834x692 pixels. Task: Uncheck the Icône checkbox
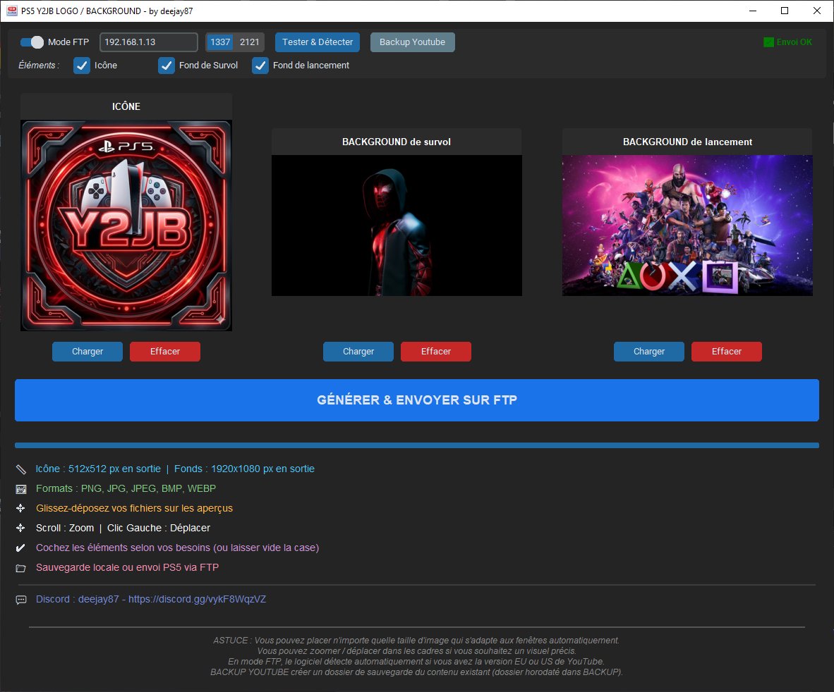81,66
